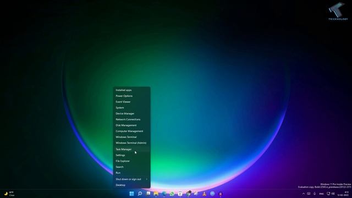Viewport: 352px width, 198px height.
Task: Choose File Explorer menu entry
Action: coord(131,161)
